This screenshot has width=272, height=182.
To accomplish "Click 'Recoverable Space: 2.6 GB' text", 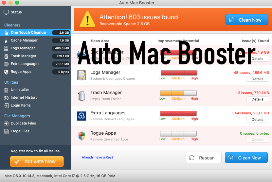I will point(125,24).
